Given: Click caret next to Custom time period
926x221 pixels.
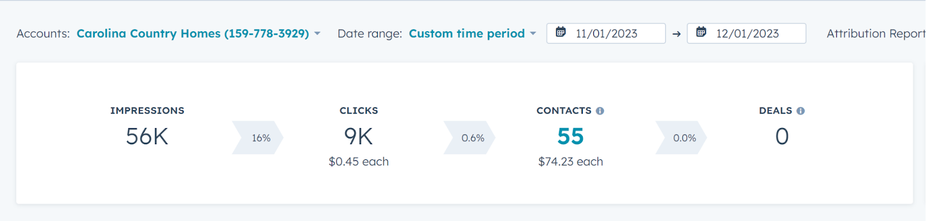Looking at the screenshot, I should click(x=533, y=34).
